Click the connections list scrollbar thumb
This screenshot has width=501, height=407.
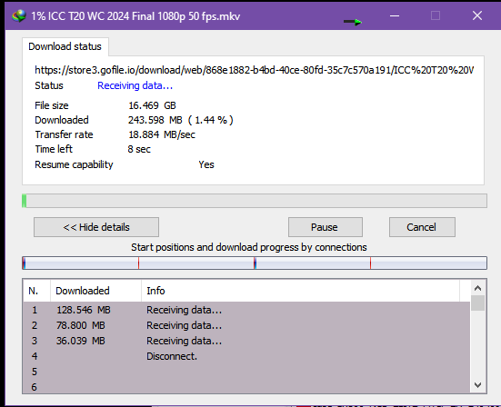pos(477,303)
